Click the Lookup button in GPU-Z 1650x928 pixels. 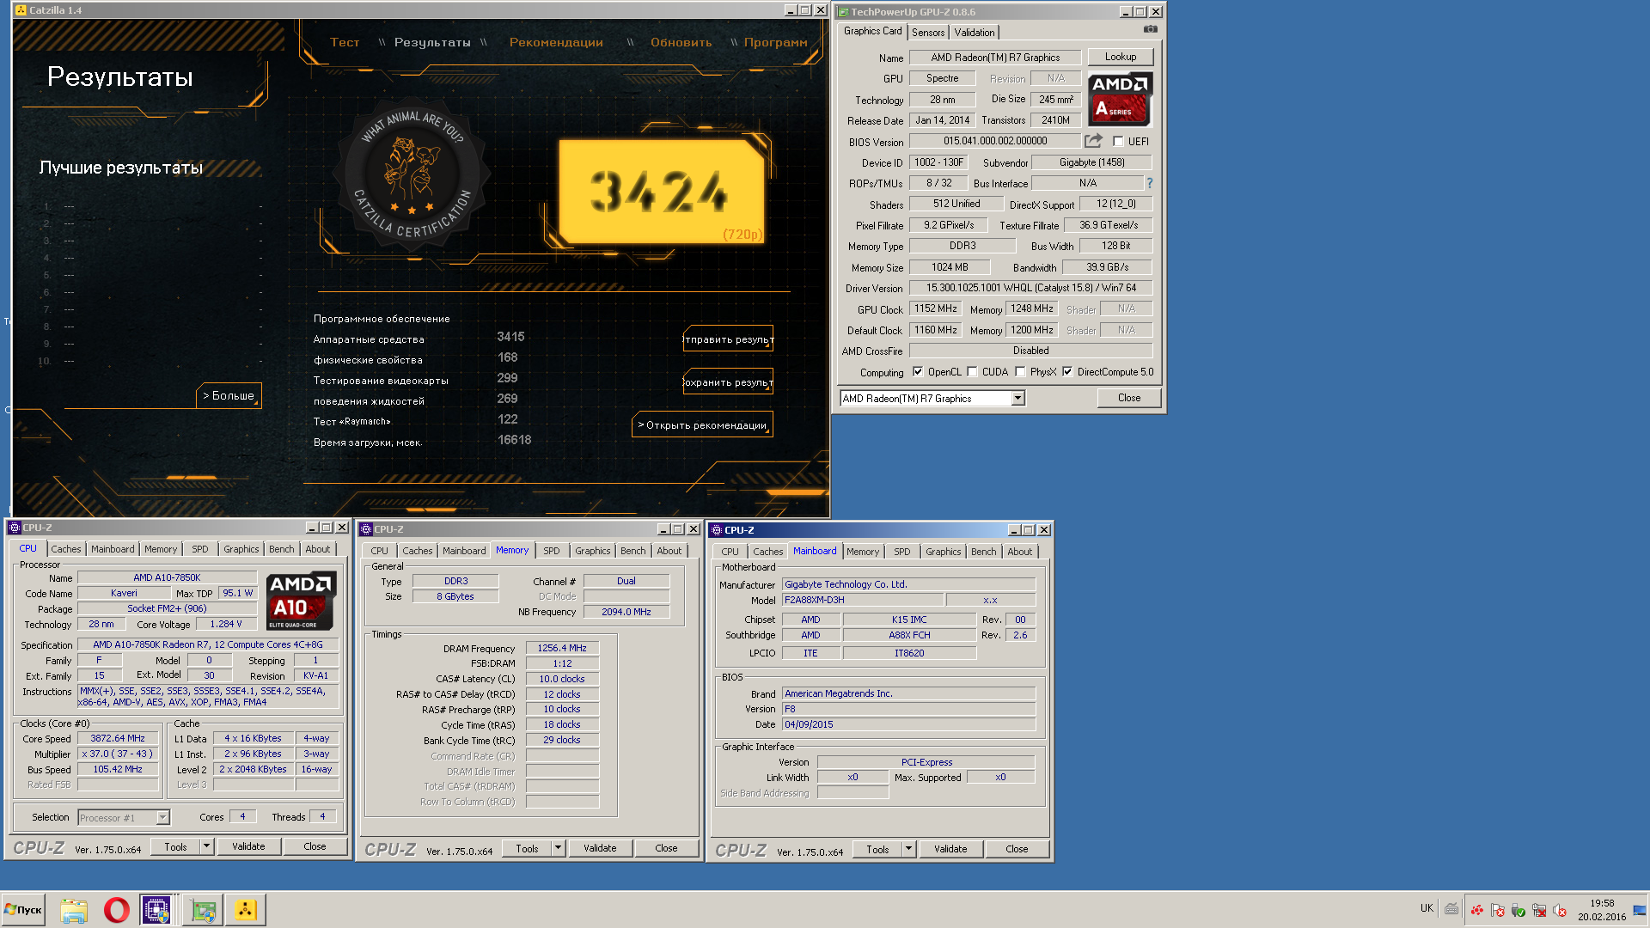1121,57
